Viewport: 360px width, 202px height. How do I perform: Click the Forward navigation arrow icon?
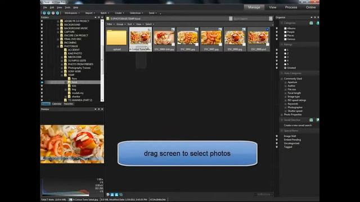(49, 13)
